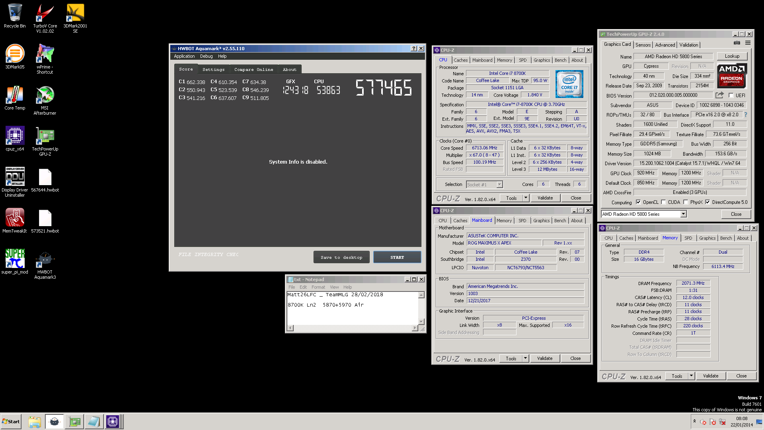Open Display Driver Uninstaller icon
Viewport: 764px width, 430px height.
tap(15, 182)
